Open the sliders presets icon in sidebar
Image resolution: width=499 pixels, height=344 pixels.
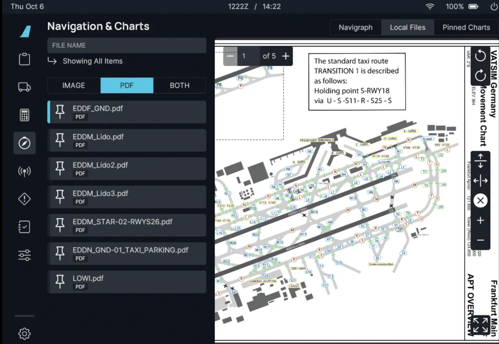(x=25, y=255)
